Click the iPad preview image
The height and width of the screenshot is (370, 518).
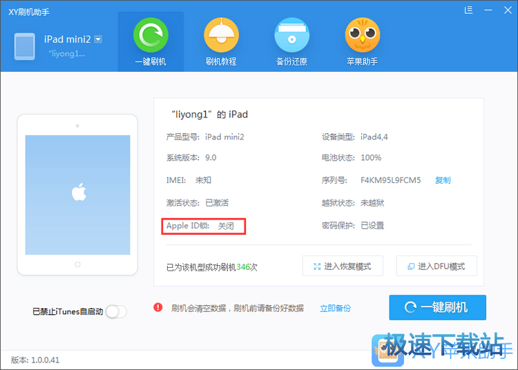point(77,195)
